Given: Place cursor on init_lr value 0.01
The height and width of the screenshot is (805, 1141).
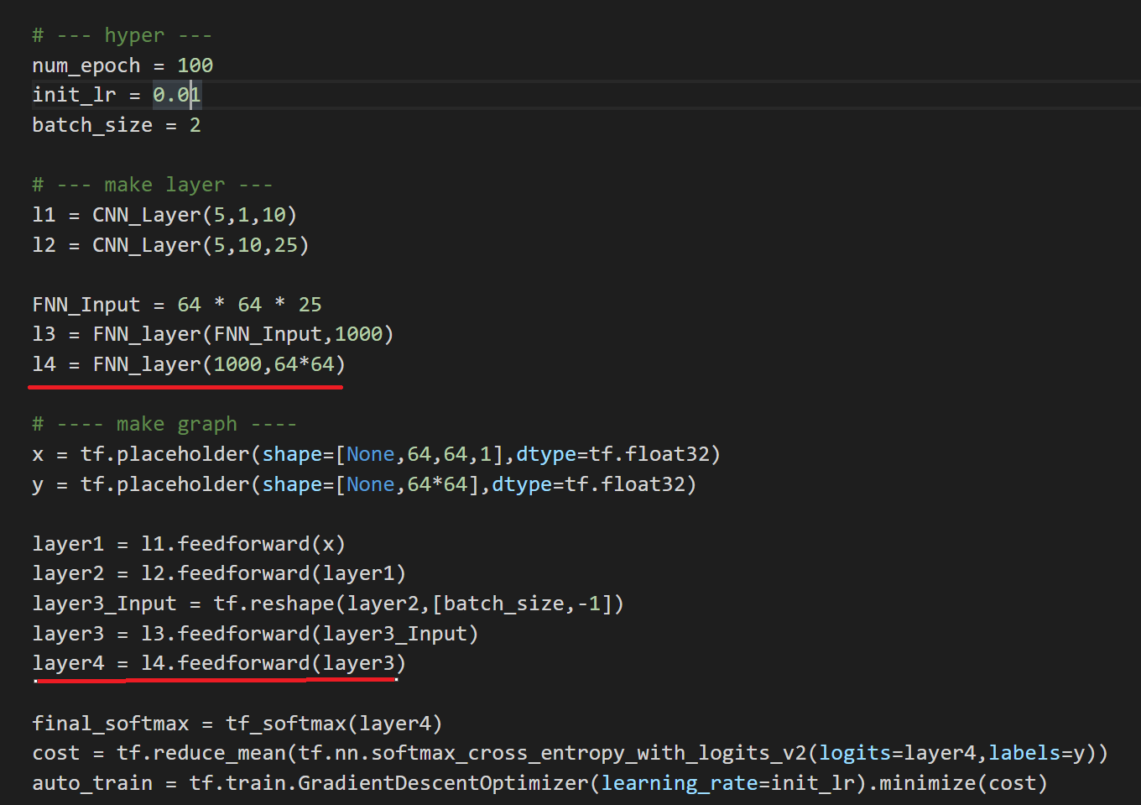Looking at the screenshot, I should click(177, 95).
